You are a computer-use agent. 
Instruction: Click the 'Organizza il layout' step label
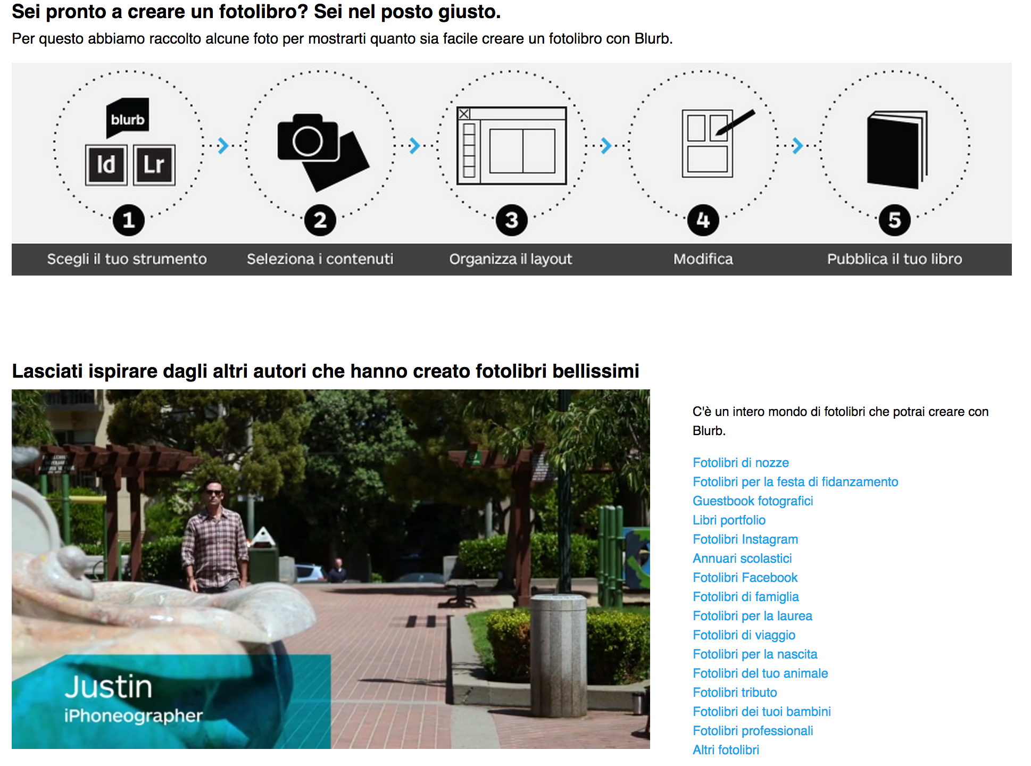click(x=511, y=259)
